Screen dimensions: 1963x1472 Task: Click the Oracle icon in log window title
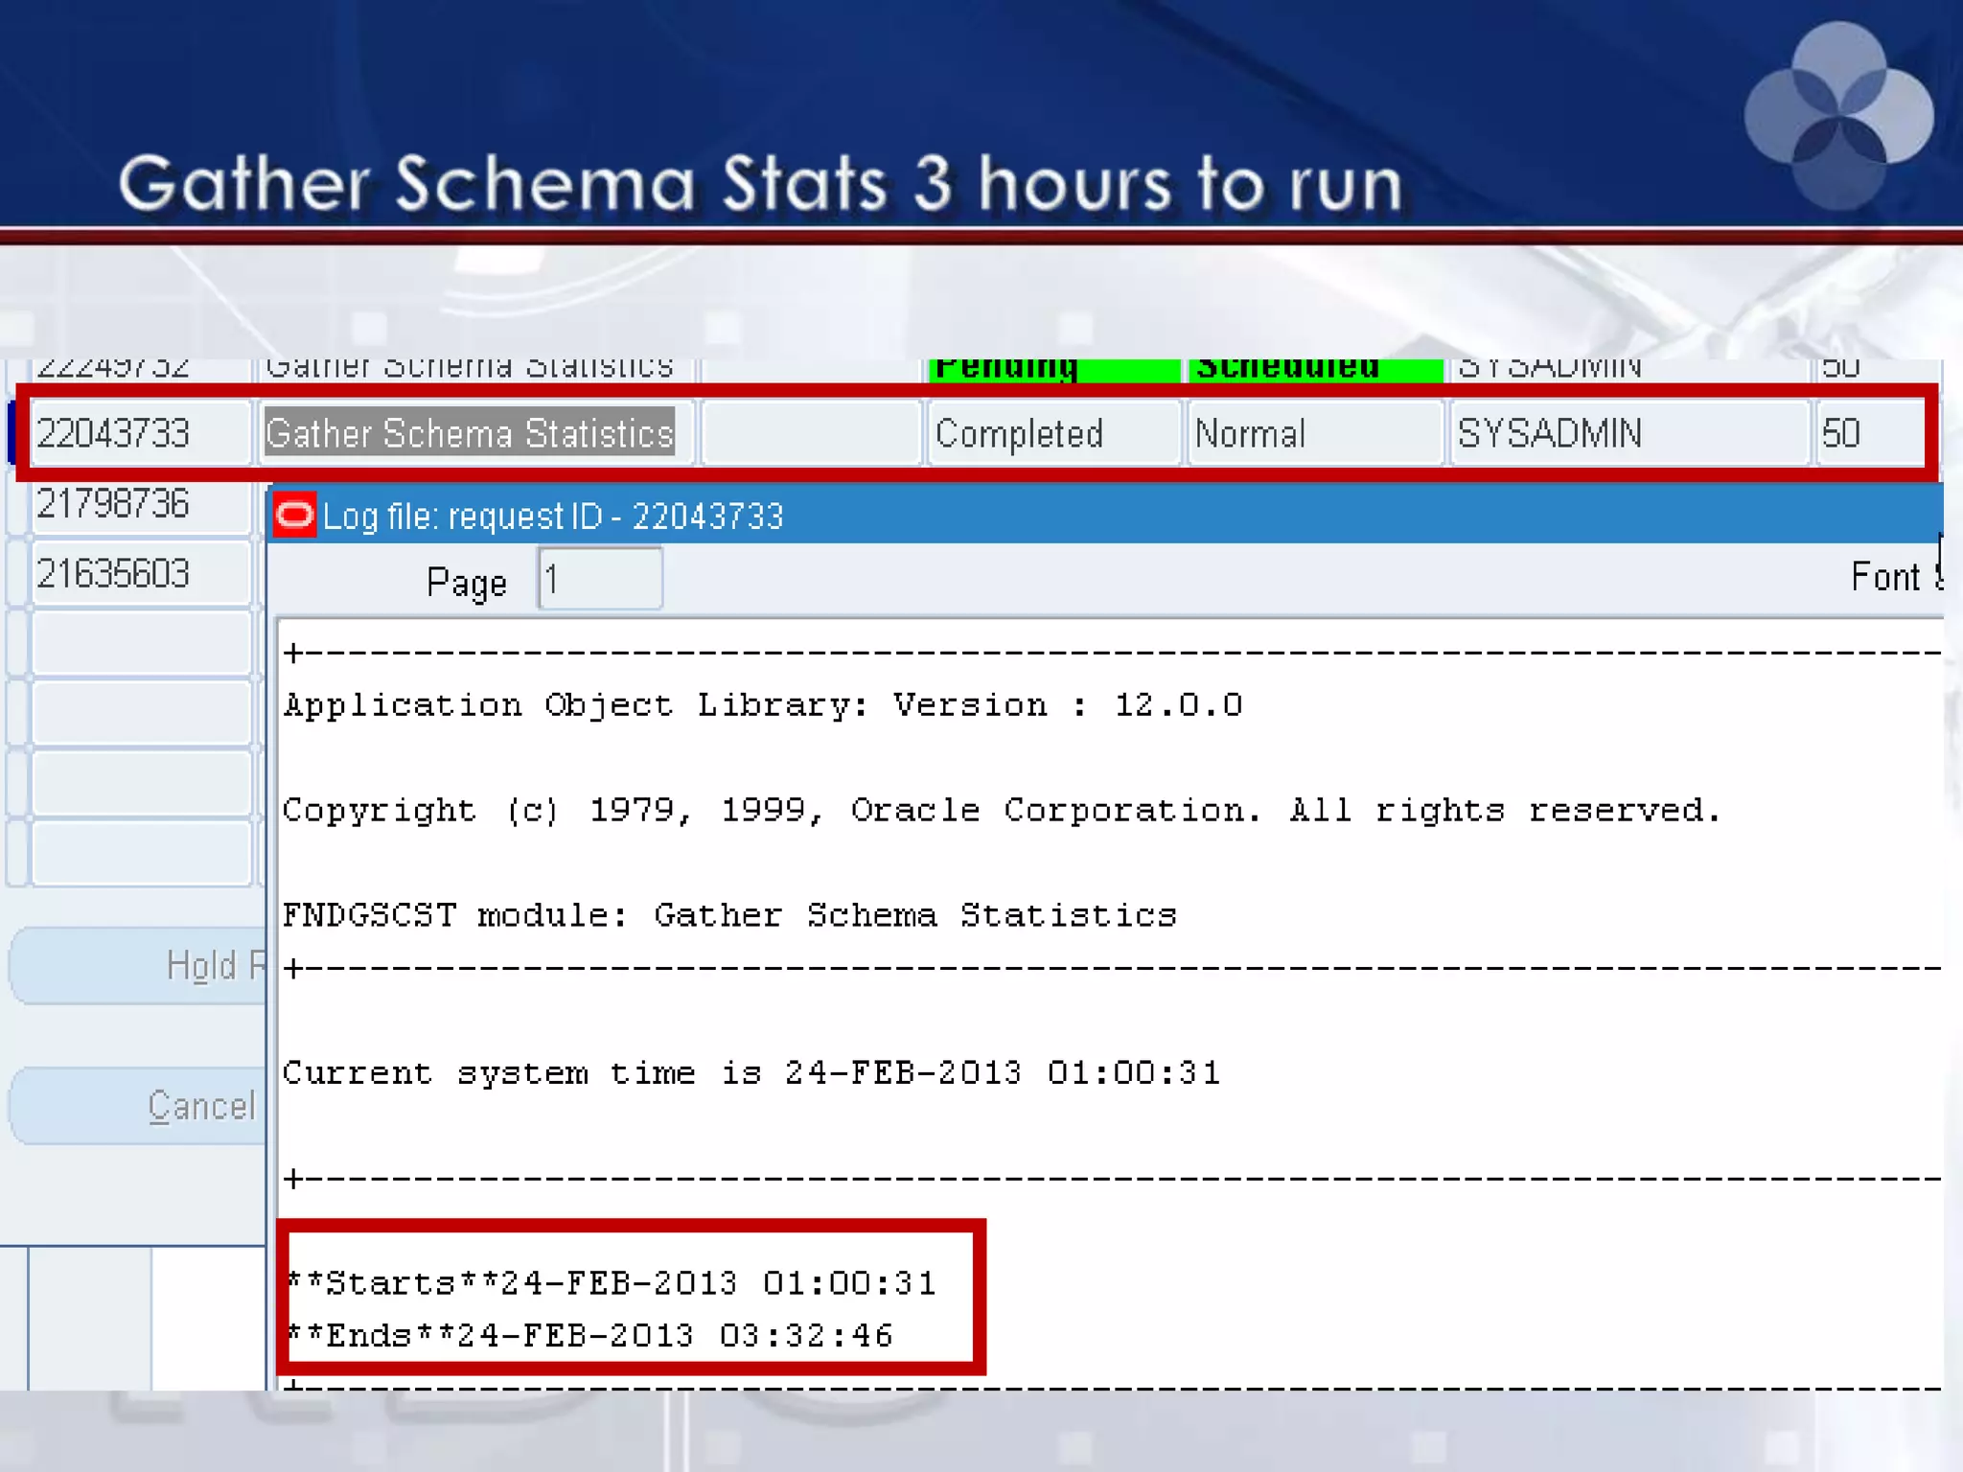tap(294, 516)
